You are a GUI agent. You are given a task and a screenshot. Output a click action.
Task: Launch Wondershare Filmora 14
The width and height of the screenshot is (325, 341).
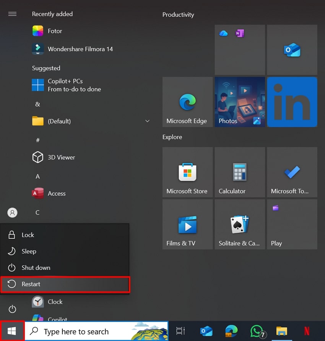click(x=80, y=49)
